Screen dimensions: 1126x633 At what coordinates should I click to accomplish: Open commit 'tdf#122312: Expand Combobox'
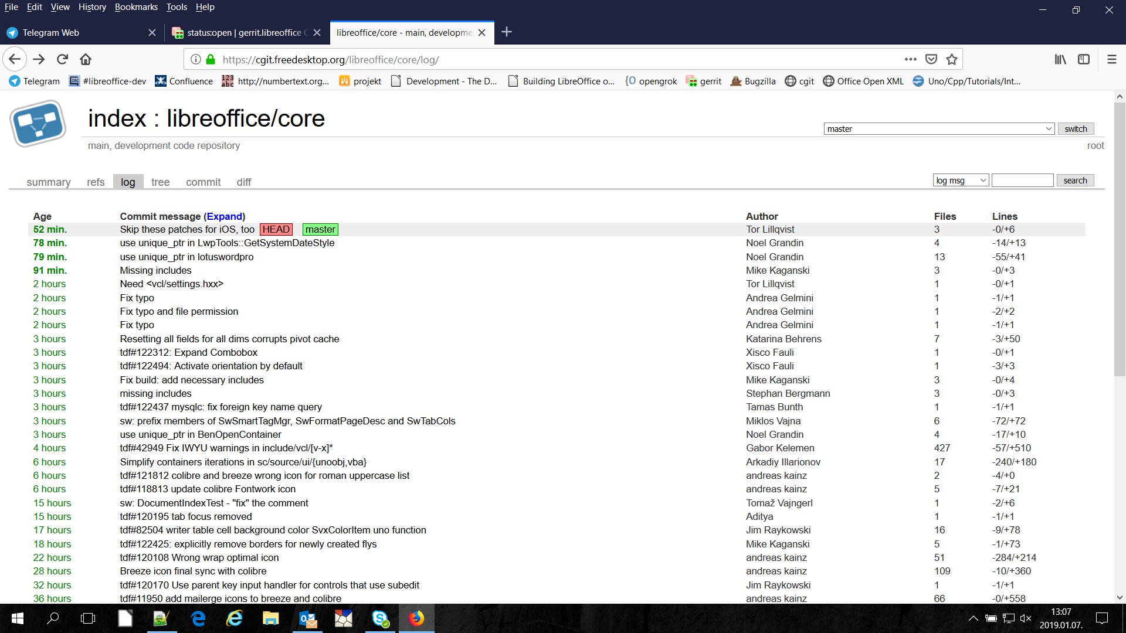(x=189, y=353)
